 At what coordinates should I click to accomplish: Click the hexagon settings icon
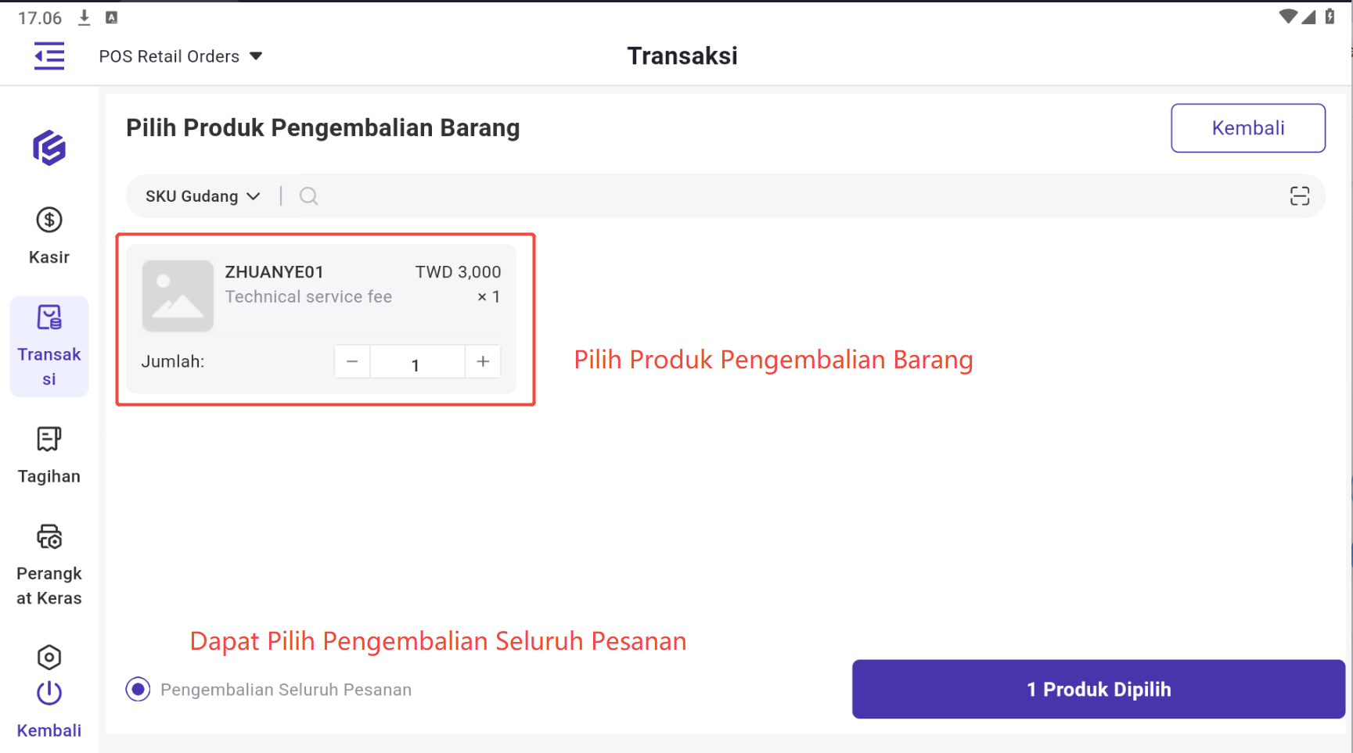tap(49, 658)
